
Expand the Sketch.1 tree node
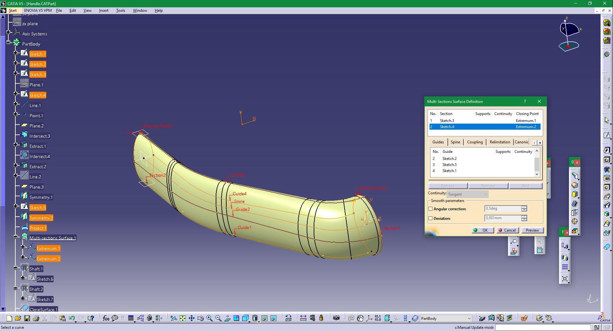tap(15, 53)
